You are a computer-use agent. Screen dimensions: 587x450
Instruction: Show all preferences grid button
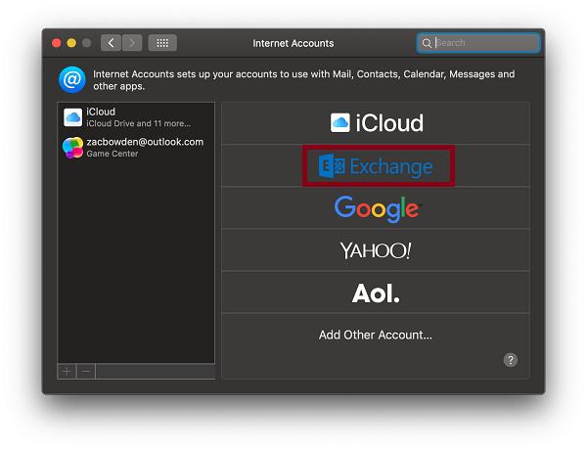[x=162, y=43]
